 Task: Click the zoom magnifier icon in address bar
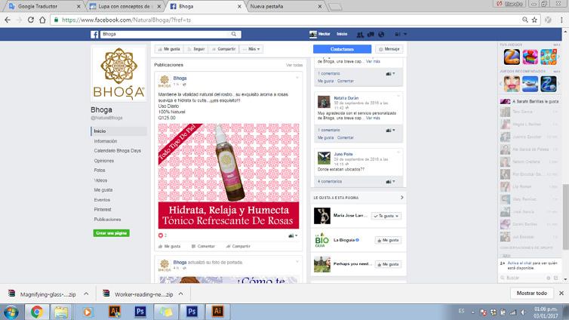(525, 20)
